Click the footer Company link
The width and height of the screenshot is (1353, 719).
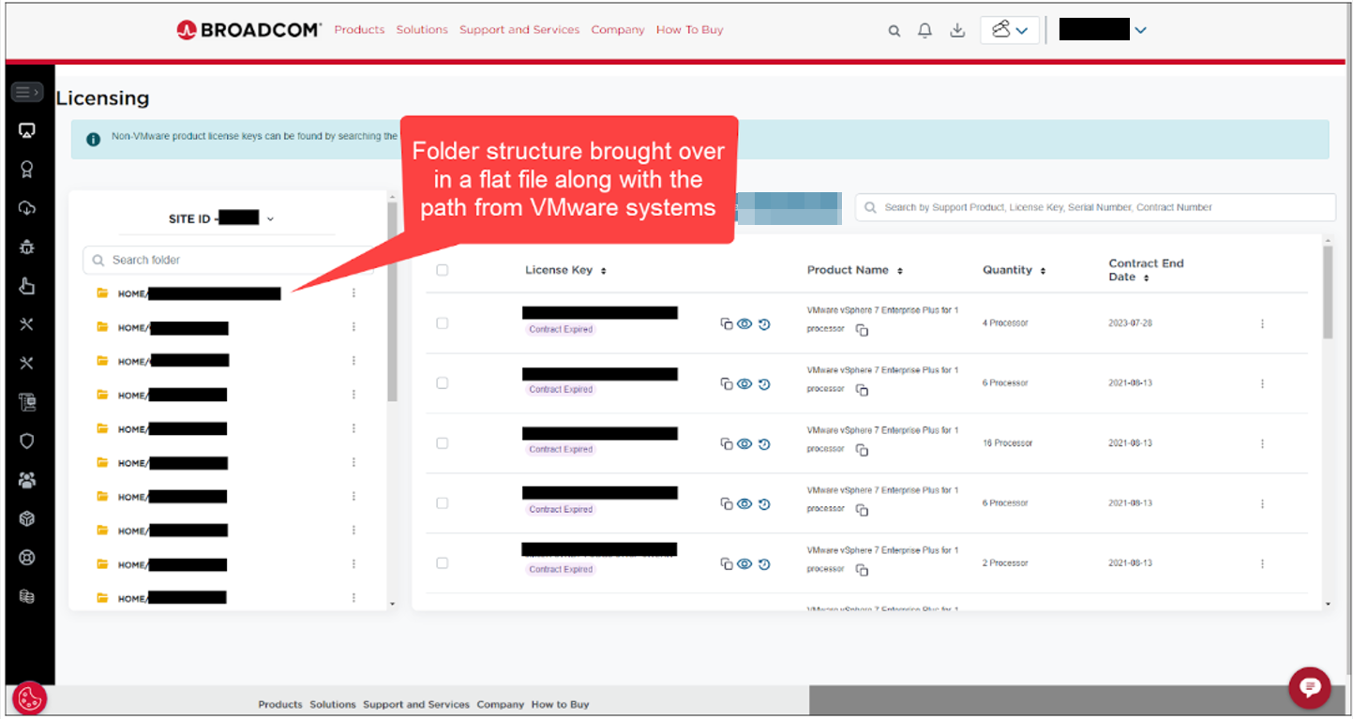[x=500, y=704]
